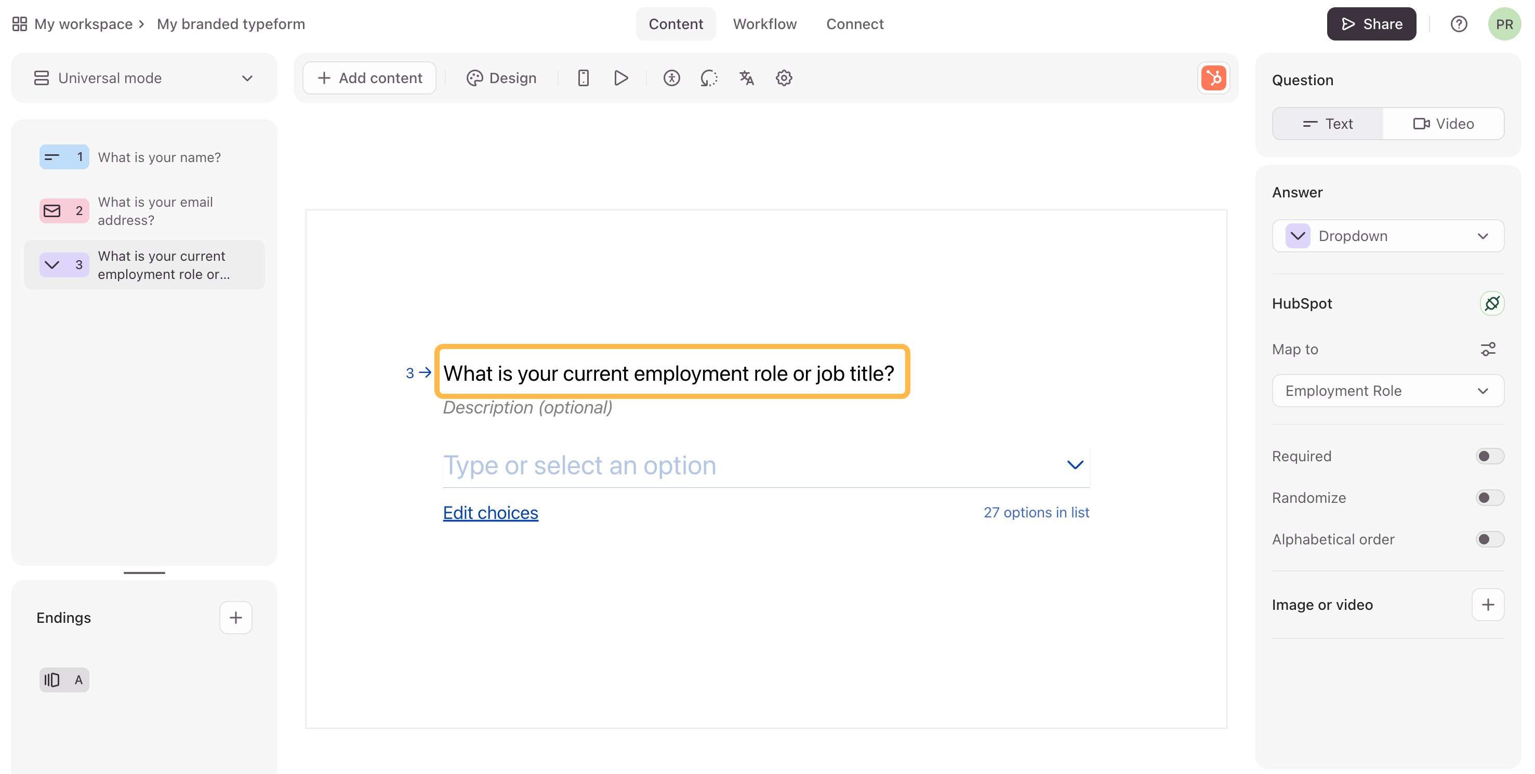Open the form settings gear icon
Image resolution: width=1535 pixels, height=774 pixels.
(784, 78)
